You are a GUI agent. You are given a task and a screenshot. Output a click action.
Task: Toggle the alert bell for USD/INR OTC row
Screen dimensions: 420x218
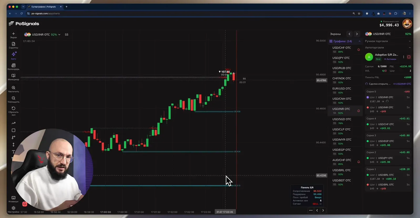pos(359,111)
